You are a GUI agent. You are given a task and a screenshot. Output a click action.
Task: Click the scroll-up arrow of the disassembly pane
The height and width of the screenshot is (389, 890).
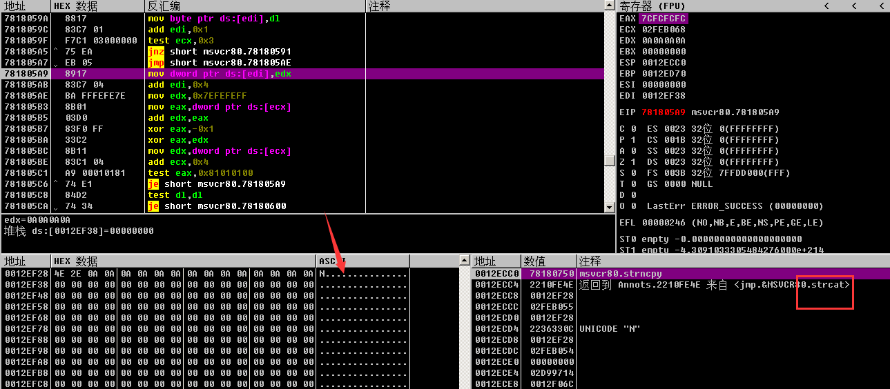coord(609,6)
